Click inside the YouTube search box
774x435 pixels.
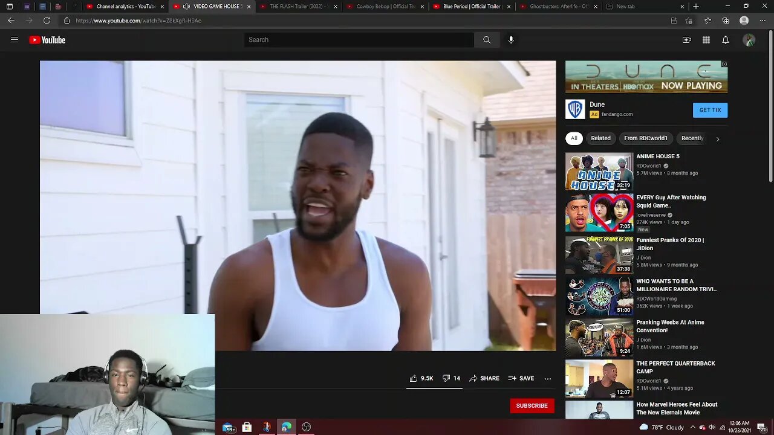click(x=359, y=40)
